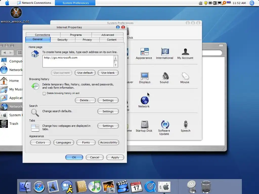Confirm with the OK button
This screenshot has height=194, width=259.
[x=74, y=157]
